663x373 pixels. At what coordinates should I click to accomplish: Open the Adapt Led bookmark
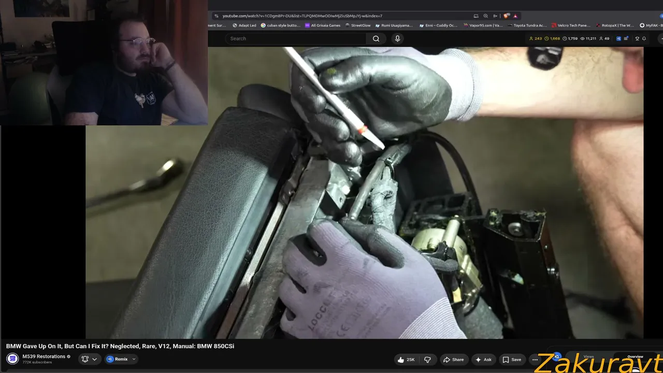click(244, 25)
